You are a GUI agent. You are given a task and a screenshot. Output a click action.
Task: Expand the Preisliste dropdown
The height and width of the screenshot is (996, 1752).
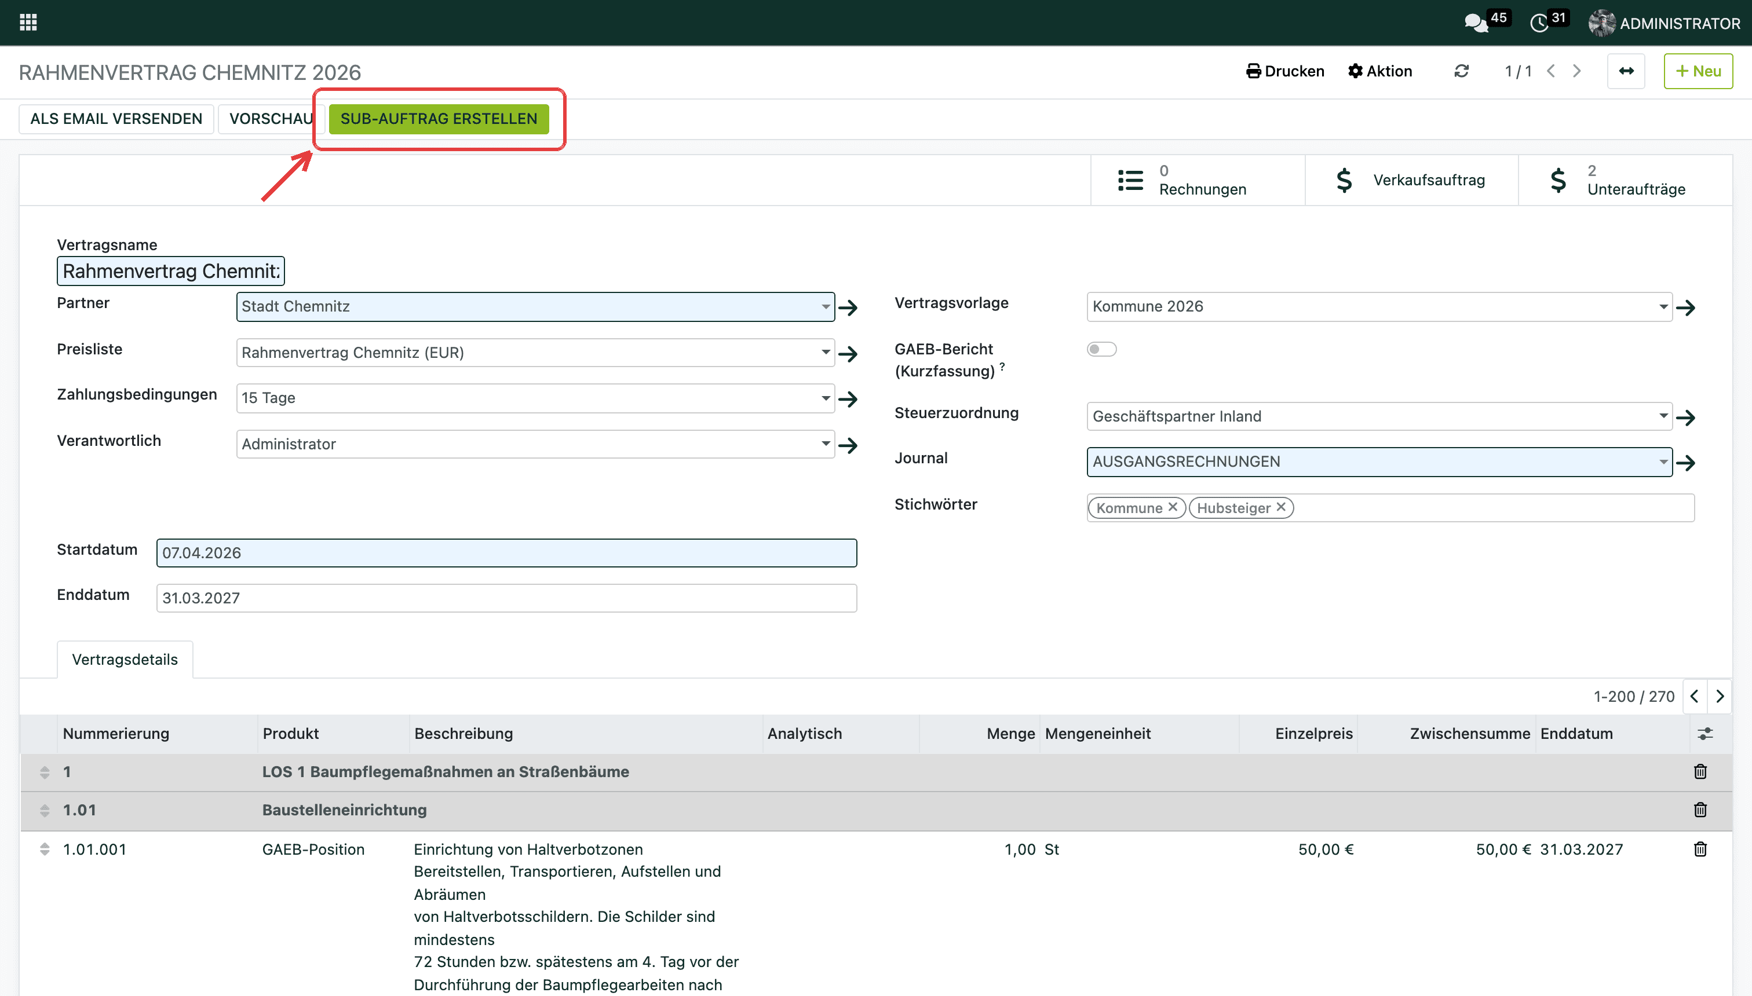(826, 352)
